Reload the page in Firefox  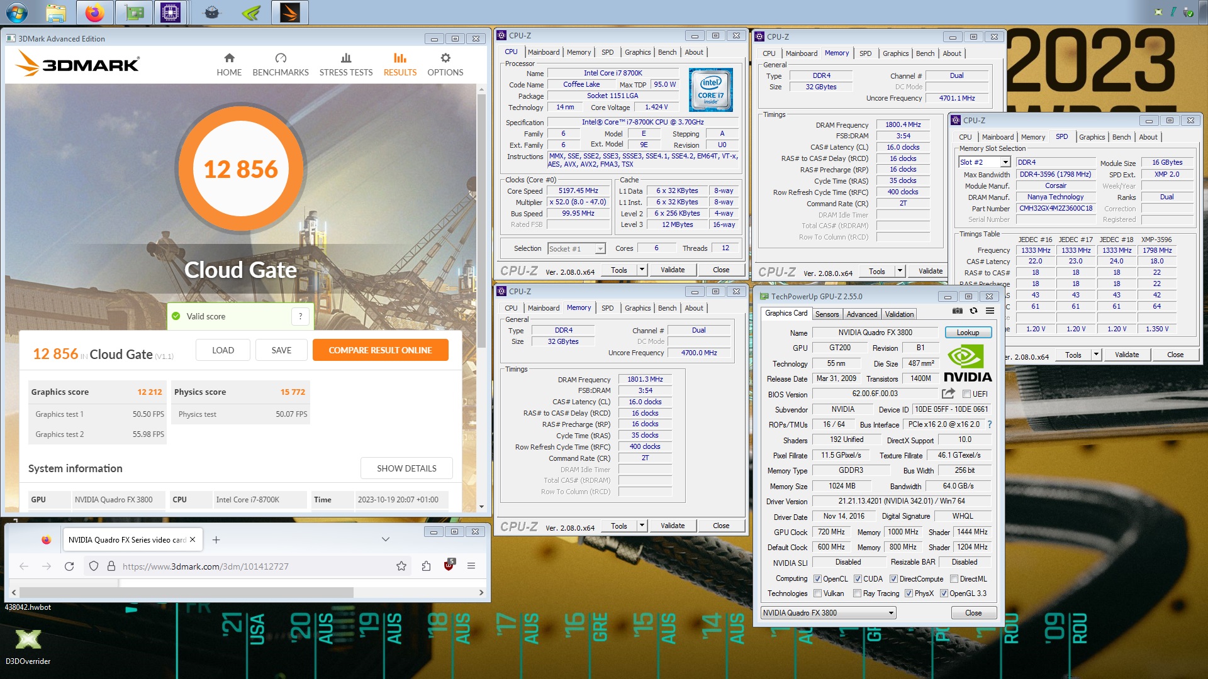[x=69, y=566]
